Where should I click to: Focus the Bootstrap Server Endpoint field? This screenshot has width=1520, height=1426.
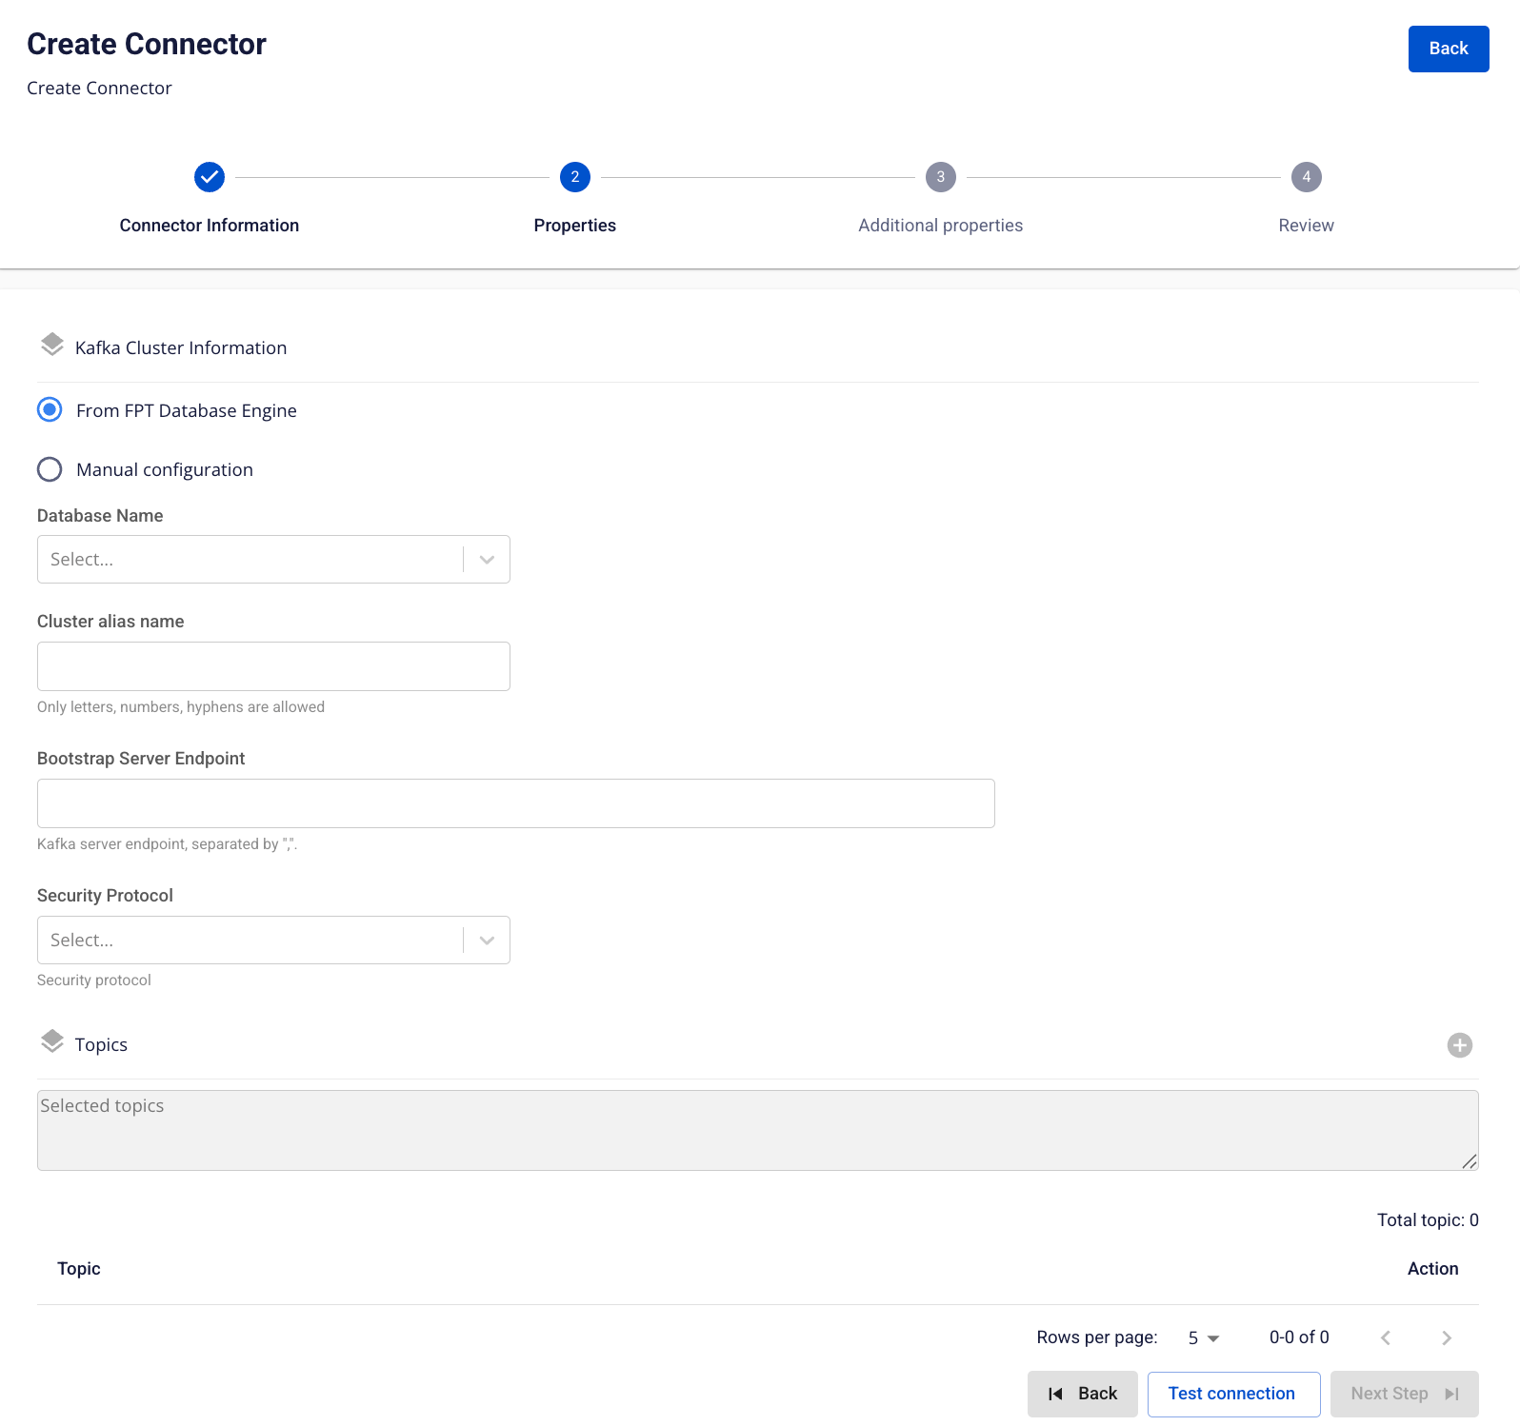(516, 803)
